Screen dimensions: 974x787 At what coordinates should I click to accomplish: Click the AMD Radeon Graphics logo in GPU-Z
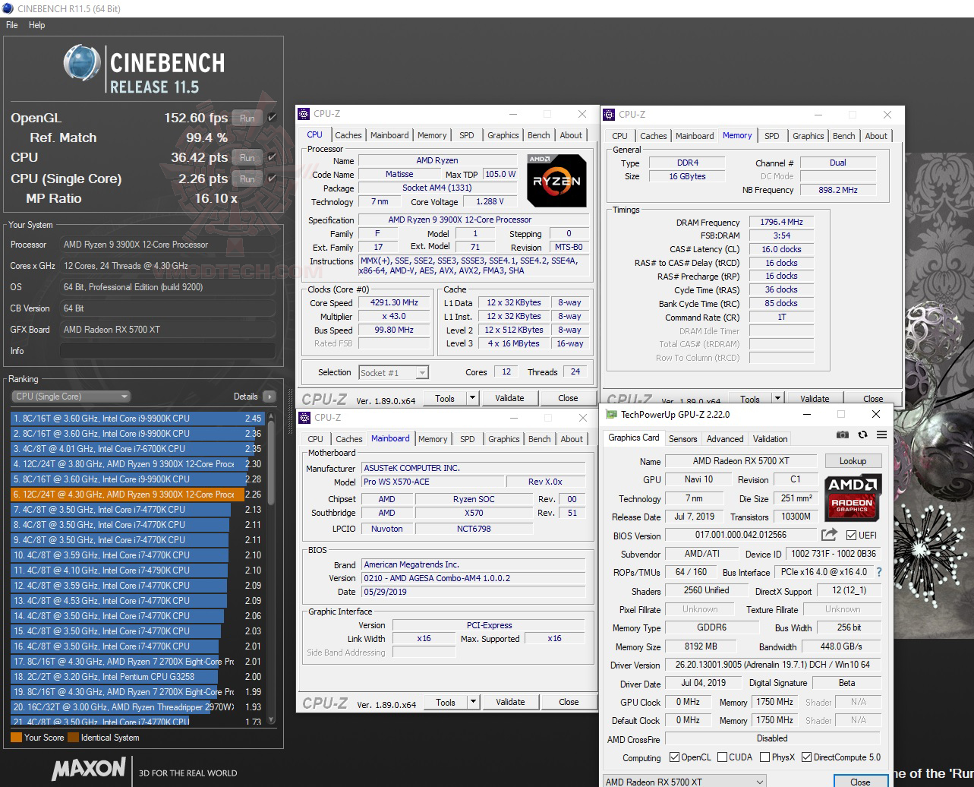(x=852, y=498)
